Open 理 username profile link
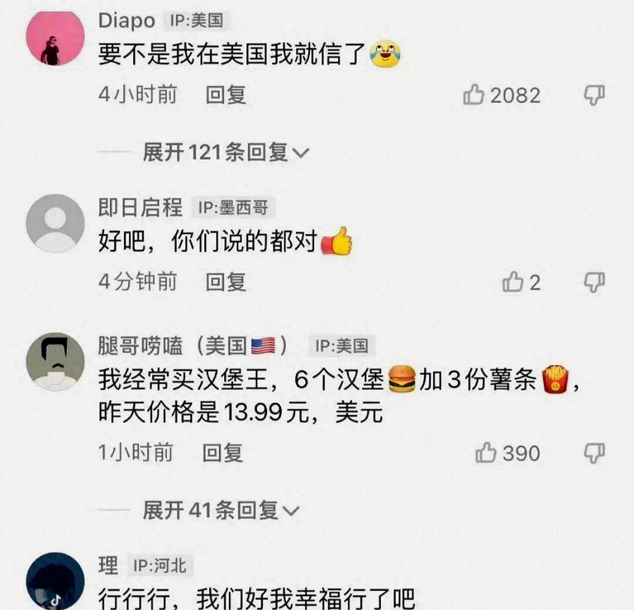 108,565
